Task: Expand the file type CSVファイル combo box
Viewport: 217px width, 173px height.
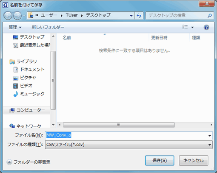Action: [128, 145]
